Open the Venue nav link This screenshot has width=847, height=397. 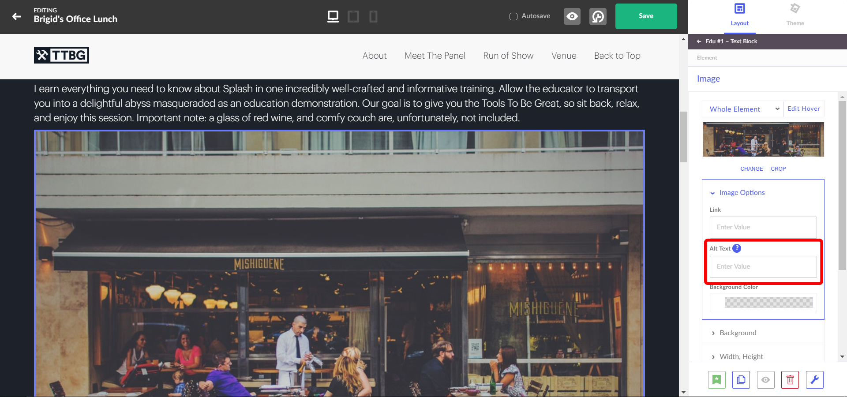(564, 56)
